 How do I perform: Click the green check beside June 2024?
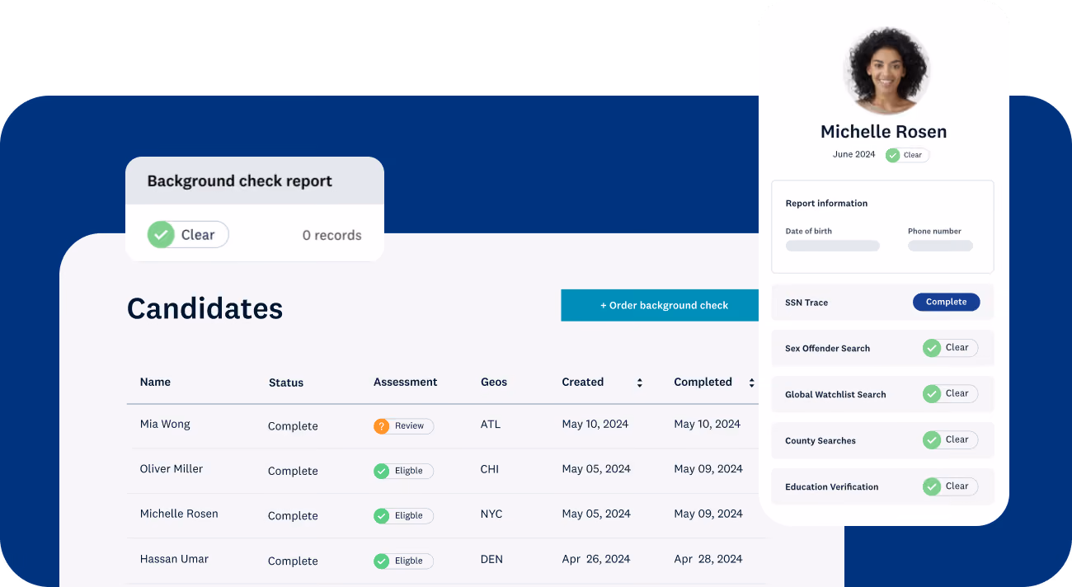pyautogui.click(x=892, y=155)
